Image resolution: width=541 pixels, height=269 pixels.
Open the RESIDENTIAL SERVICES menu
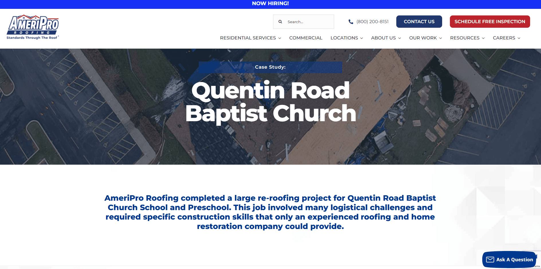(x=248, y=38)
